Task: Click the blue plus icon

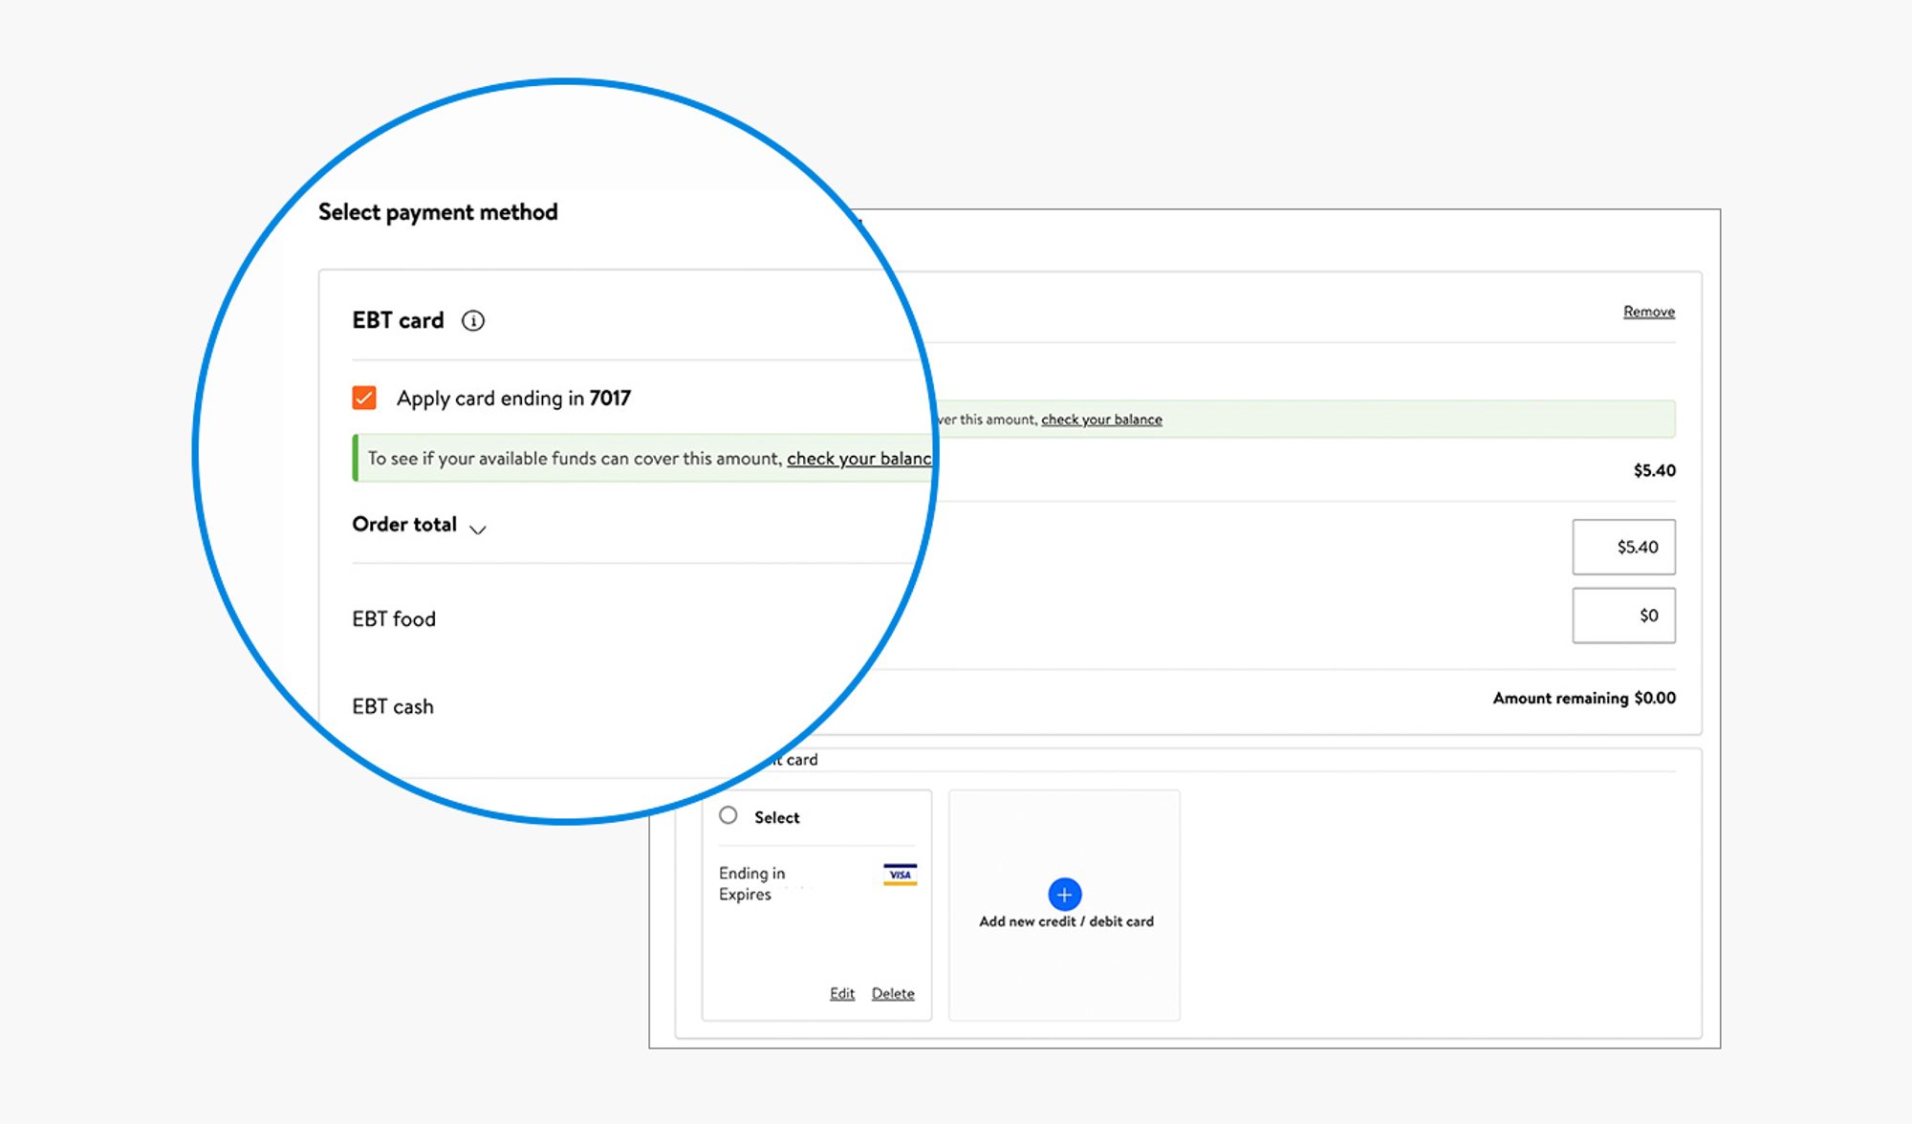Action: [x=1064, y=895]
